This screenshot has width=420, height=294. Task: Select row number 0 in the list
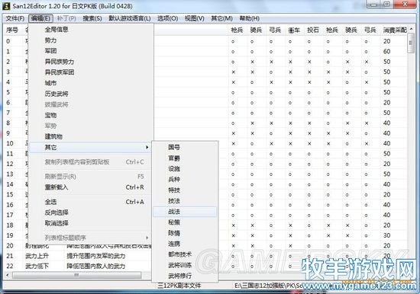coord(8,41)
